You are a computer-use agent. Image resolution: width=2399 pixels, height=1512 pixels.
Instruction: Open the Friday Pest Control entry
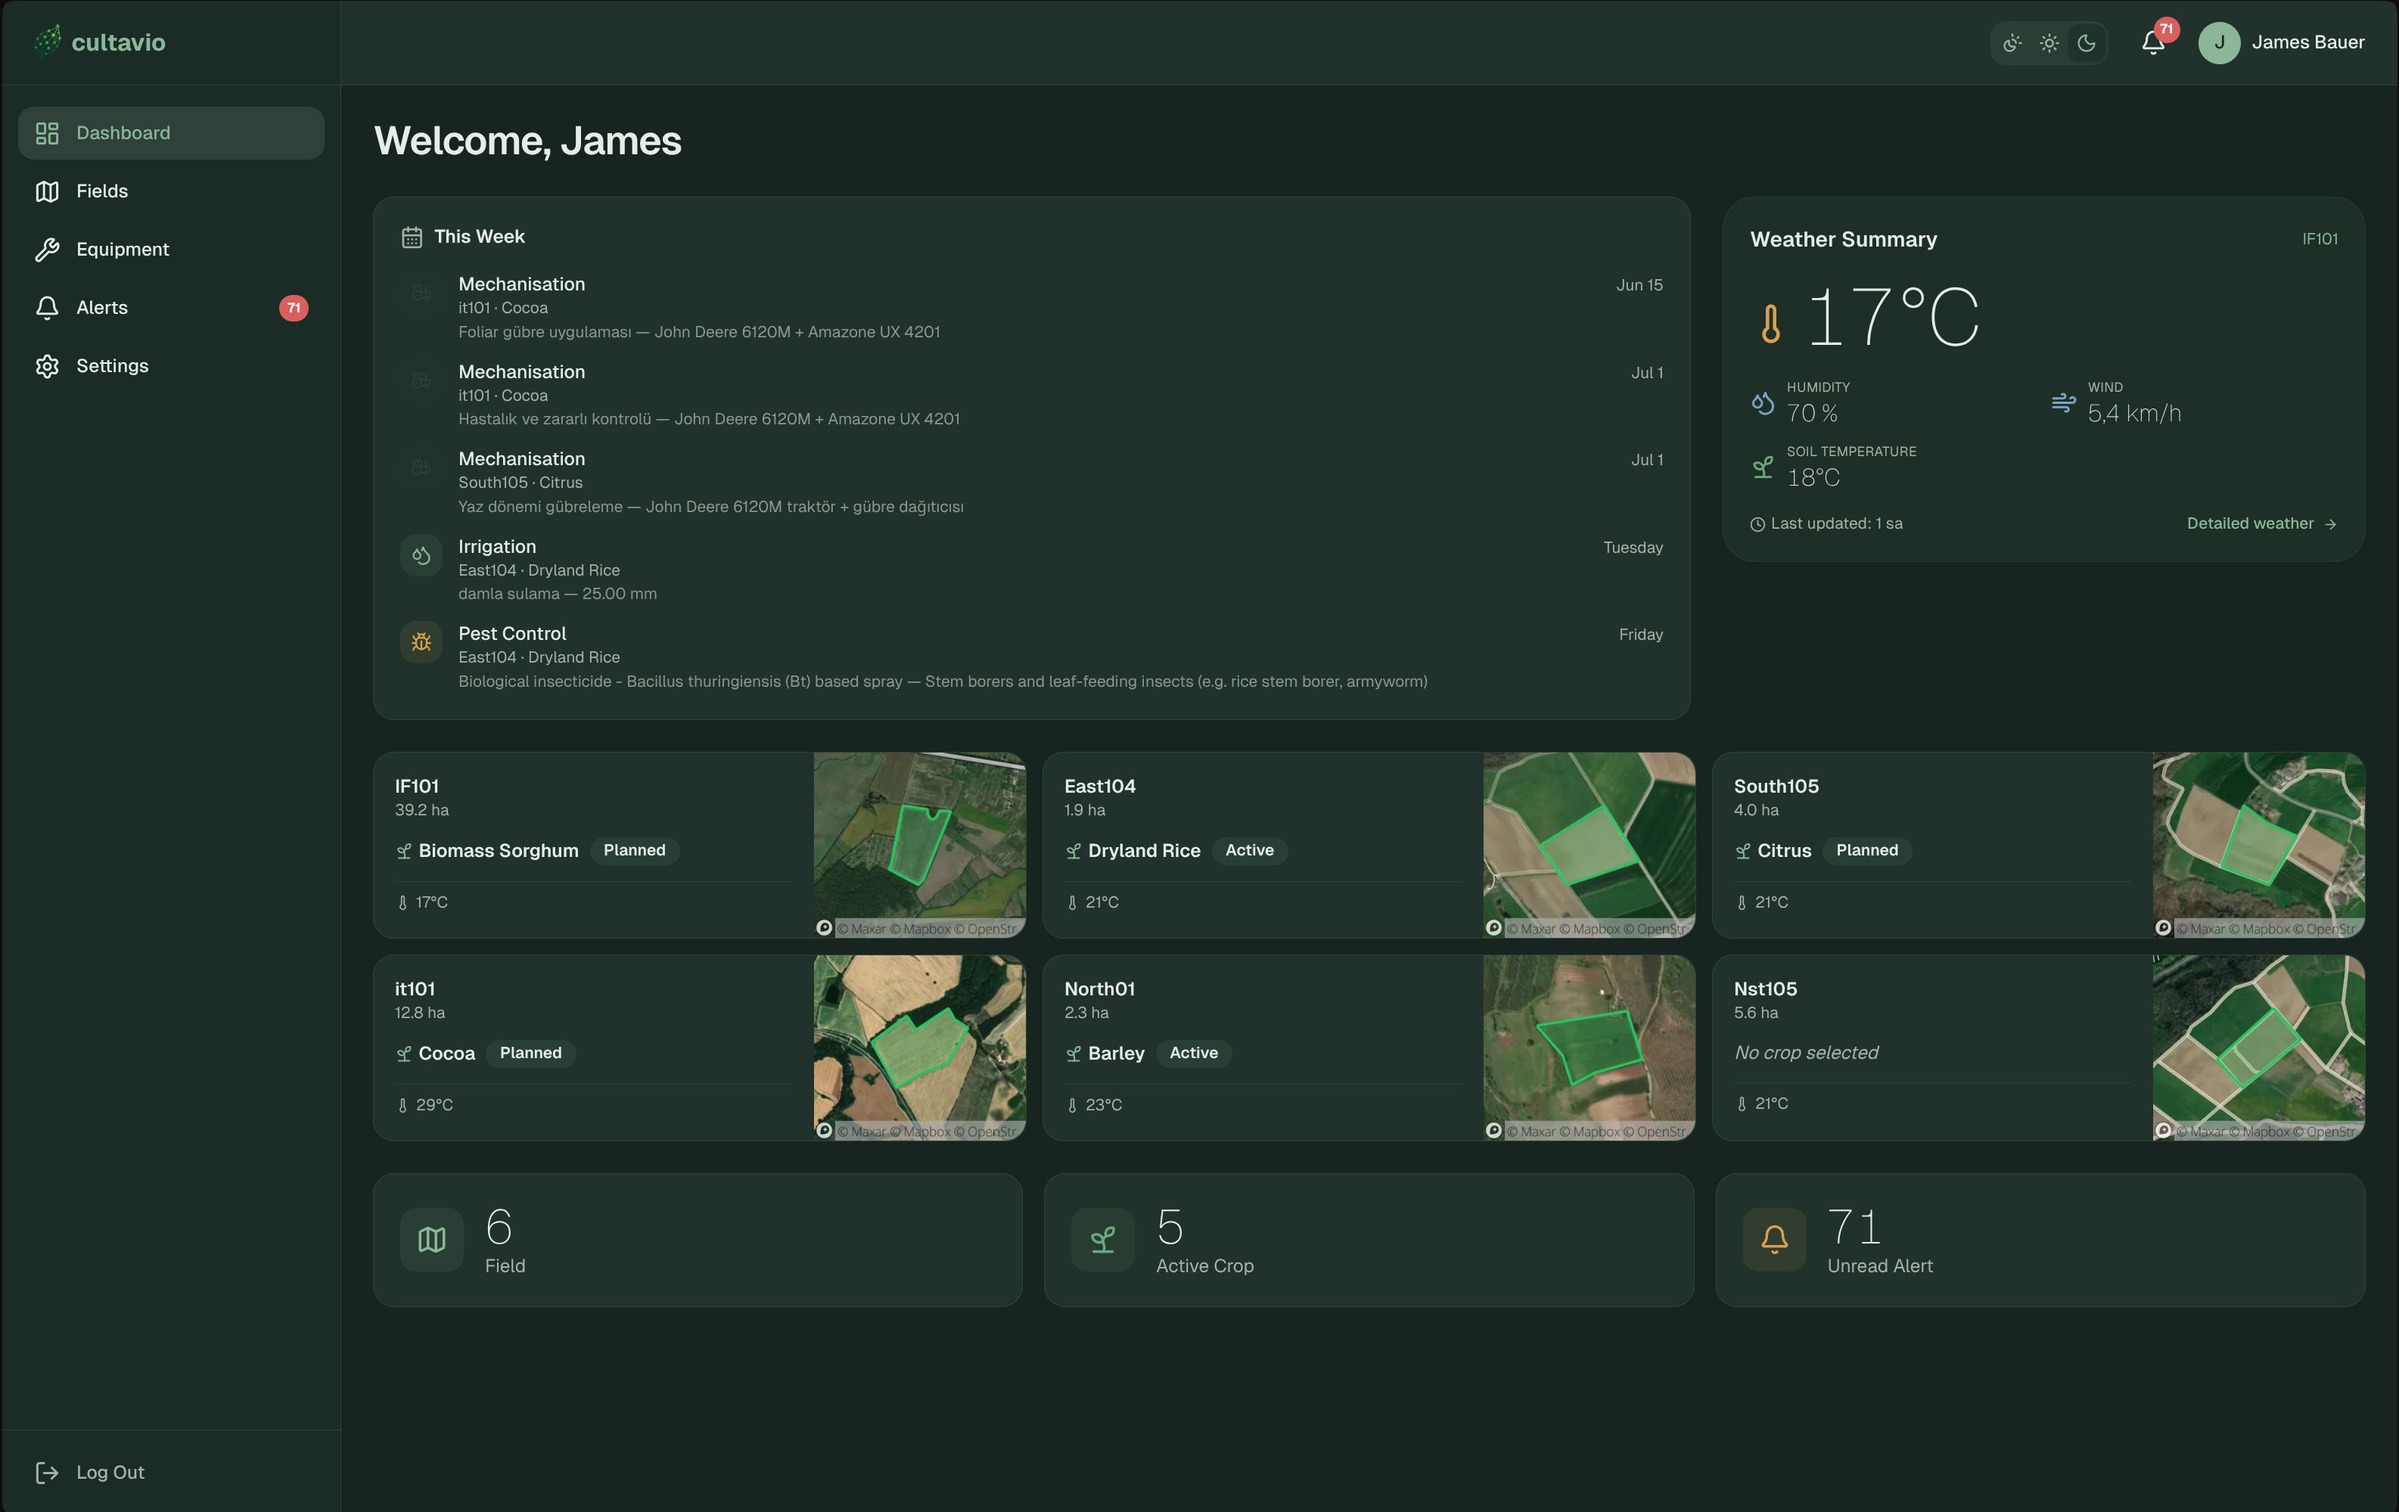[1031, 657]
